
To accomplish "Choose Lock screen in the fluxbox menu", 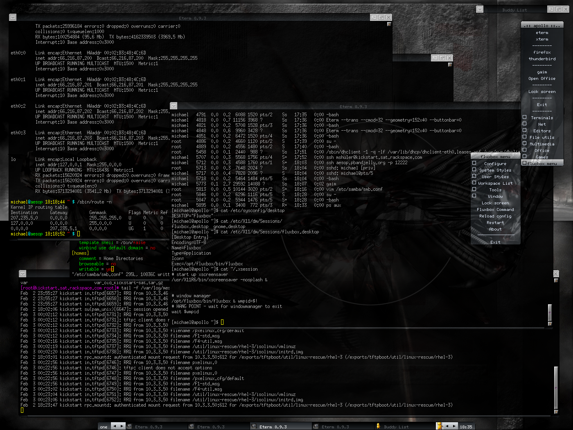I will point(495,203).
